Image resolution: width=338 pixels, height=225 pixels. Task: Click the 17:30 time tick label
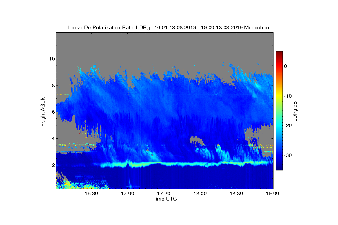click(164, 193)
